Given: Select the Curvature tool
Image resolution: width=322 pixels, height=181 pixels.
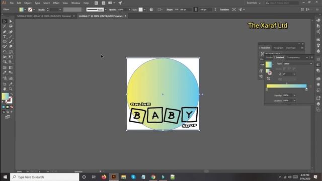Looking at the screenshot, I should (11, 32).
